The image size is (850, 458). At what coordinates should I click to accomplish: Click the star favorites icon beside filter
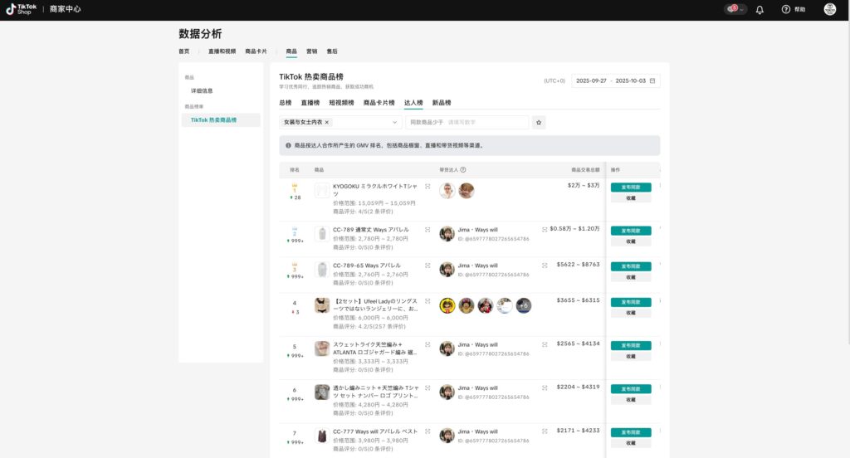pyautogui.click(x=539, y=122)
